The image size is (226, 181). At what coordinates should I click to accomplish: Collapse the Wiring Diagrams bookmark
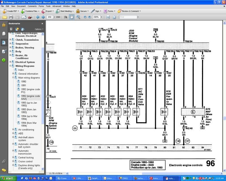point(10,66)
